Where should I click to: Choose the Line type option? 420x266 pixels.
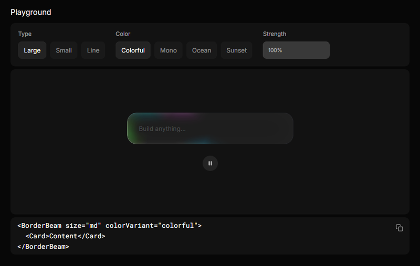point(93,50)
